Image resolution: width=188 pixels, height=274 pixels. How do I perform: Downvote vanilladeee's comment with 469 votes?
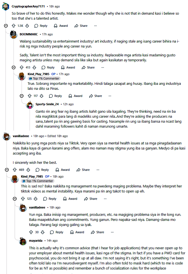[28, 170]
